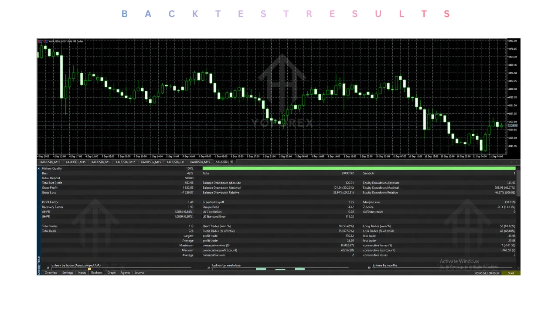The width and height of the screenshot is (558, 314).
Task: Click the LR Correlation value 0.92
Action: click(351, 212)
